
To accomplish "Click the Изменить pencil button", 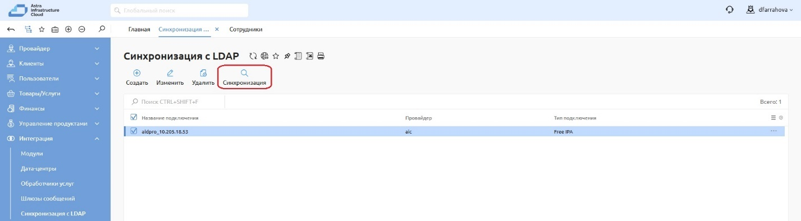I will click(170, 77).
